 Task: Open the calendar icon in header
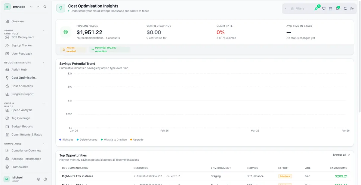pyautogui.click(x=330, y=8)
